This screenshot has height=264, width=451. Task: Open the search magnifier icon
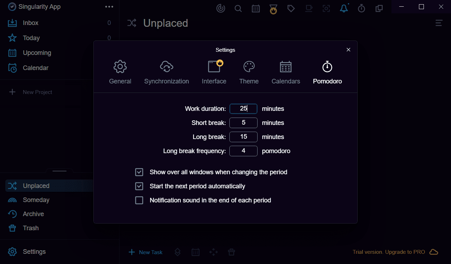pyautogui.click(x=238, y=8)
